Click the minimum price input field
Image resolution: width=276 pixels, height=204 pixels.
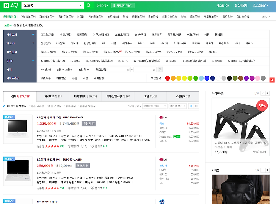pos(119,69)
